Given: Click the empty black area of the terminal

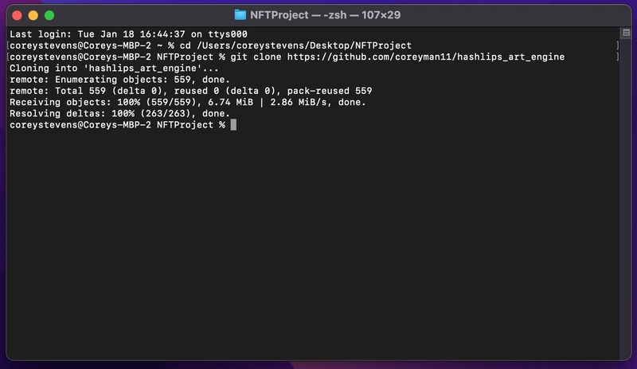Looking at the screenshot, I should (x=313, y=244).
